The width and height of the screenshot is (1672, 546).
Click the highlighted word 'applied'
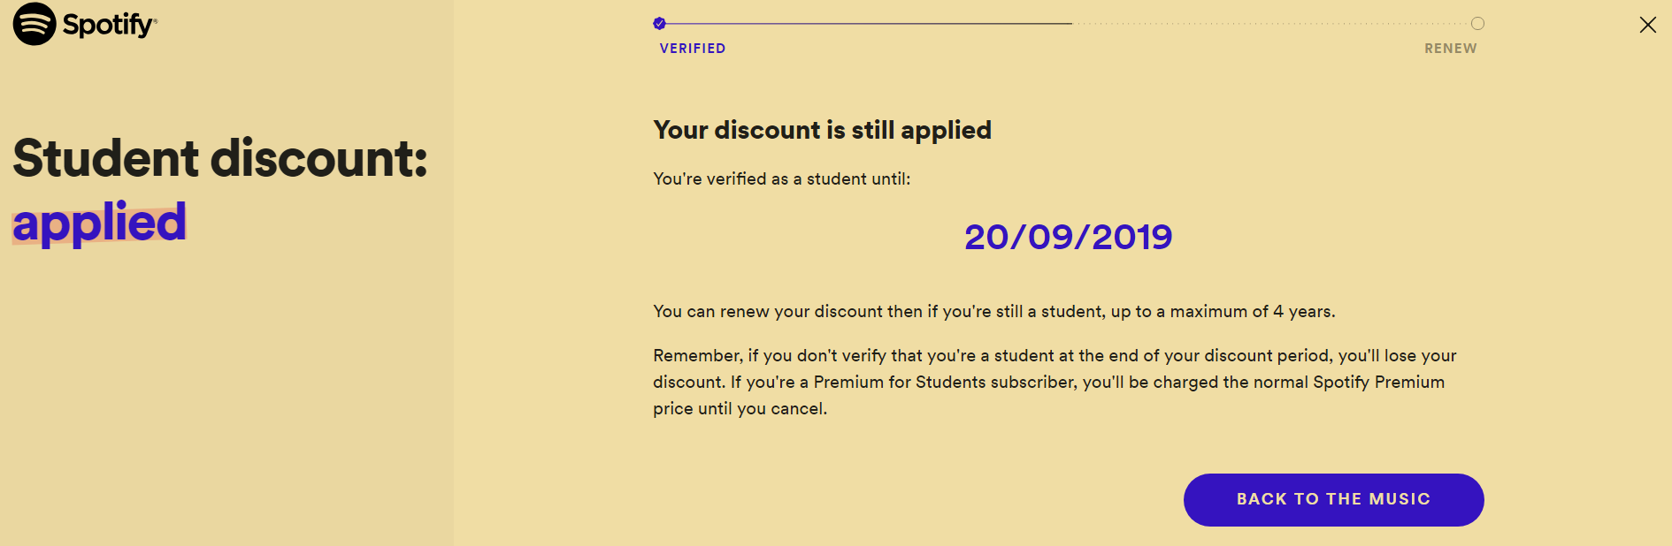[99, 223]
